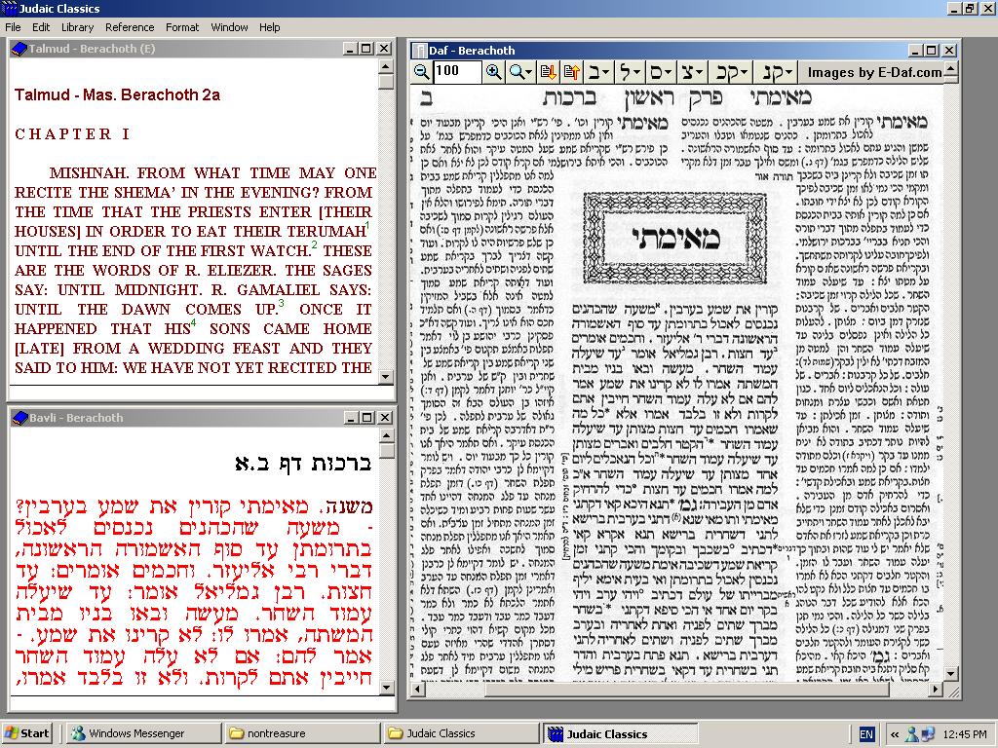998x748 pixels.
Task: Click the zoom in magnifier icon
Action: pos(494,72)
